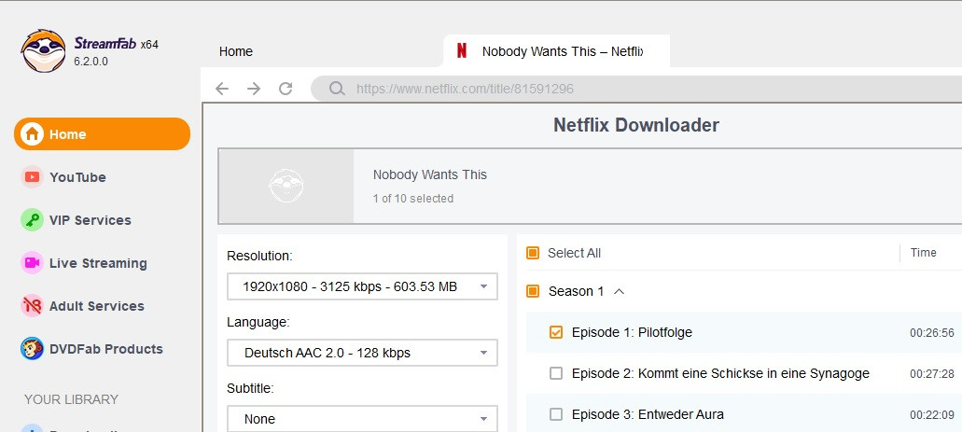Click the browser forward arrow
Image resolution: width=962 pixels, height=432 pixels.
254,89
